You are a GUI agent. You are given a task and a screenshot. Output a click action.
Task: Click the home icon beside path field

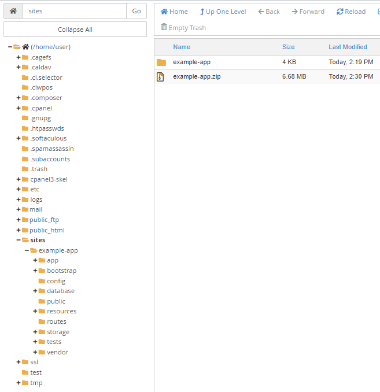click(x=13, y=11)
